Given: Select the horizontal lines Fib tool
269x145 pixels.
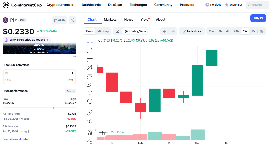Looking at the screenshot, I should coord(90,59).
